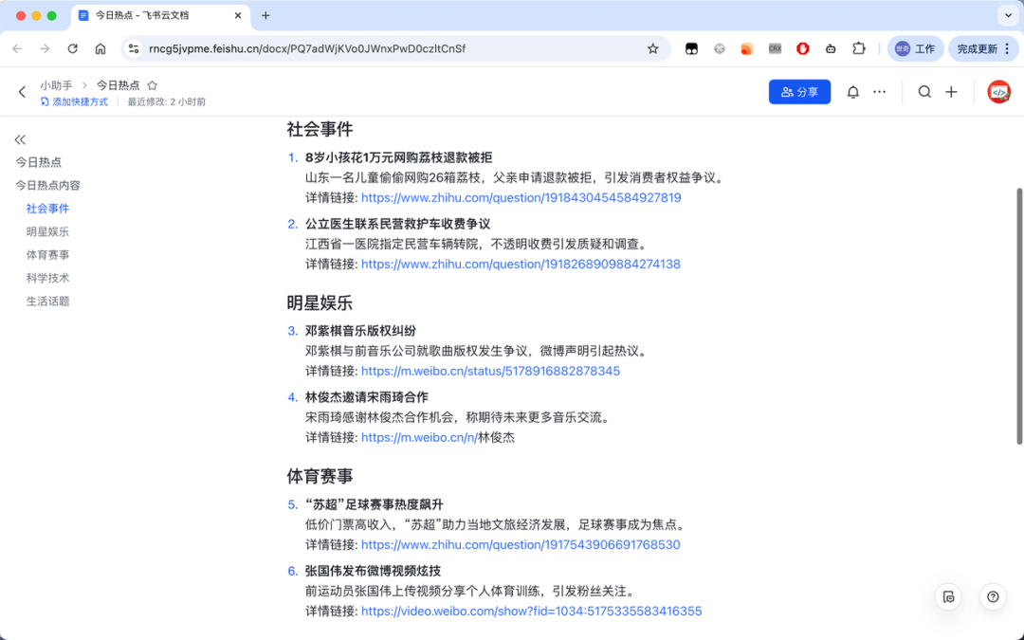The image size is (1024, 640).
Task: Go back using the left arrow beside 小助手
Action: (x=21, y=91)
